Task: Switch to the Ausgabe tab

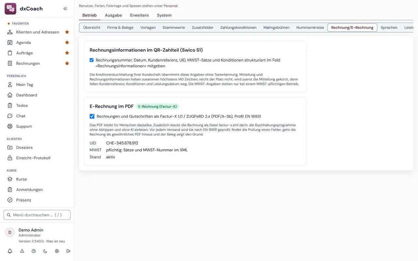Action: coord(113,15)
